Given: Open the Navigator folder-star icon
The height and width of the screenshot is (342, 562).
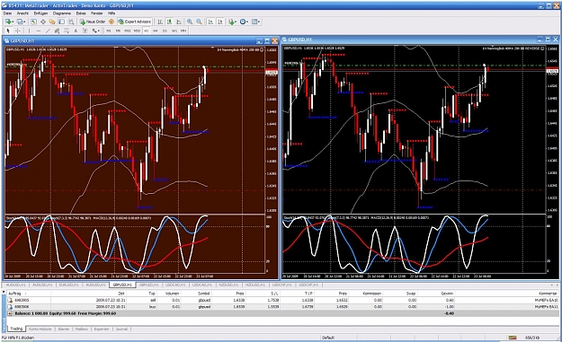Looking at the screenshot, I should 52,22.
